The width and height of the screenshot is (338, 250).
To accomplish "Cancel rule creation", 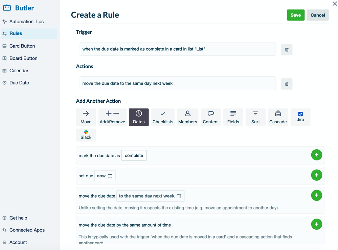I will pyautogui.click(x=317, y=15).
